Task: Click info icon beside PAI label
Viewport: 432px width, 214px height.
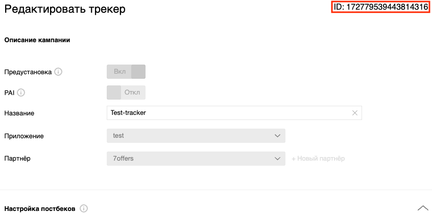Action: coord(21,93)
